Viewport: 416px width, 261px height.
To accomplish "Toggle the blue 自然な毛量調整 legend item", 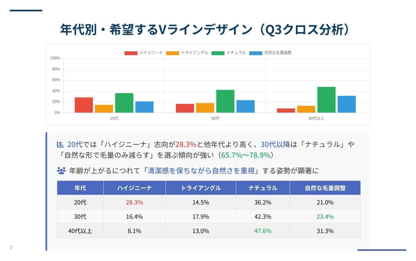I will click(270, 53).
